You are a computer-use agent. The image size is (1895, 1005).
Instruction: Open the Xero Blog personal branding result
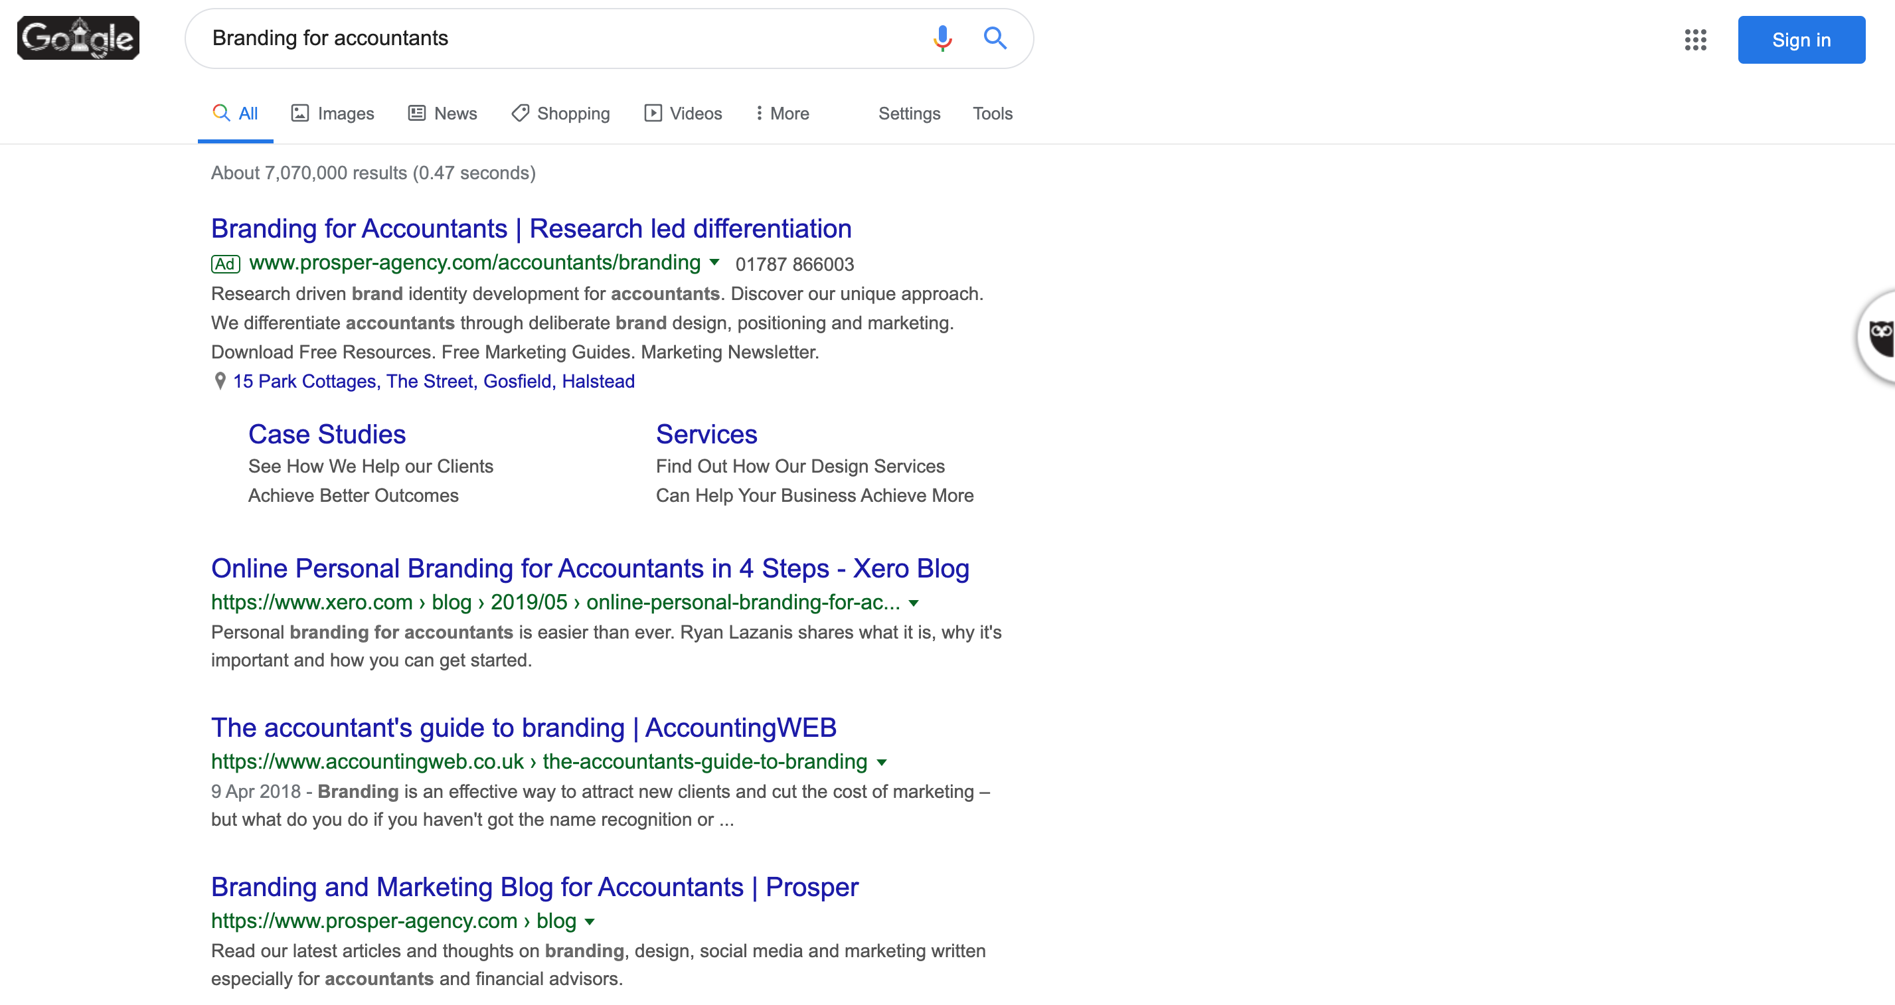coord(590,569)
